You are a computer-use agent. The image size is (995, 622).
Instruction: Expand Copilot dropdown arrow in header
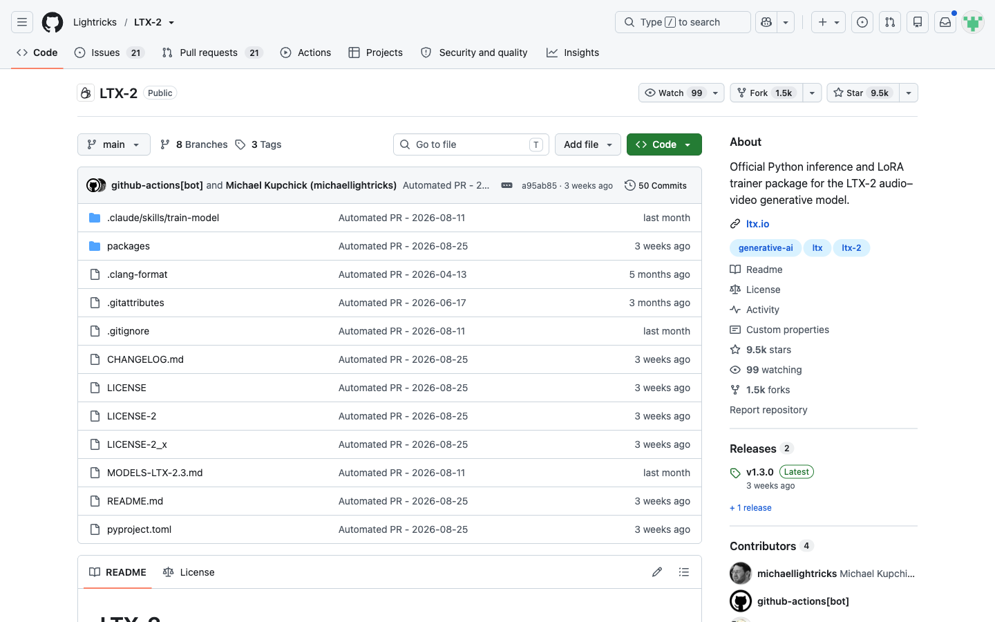click(786, 22)
